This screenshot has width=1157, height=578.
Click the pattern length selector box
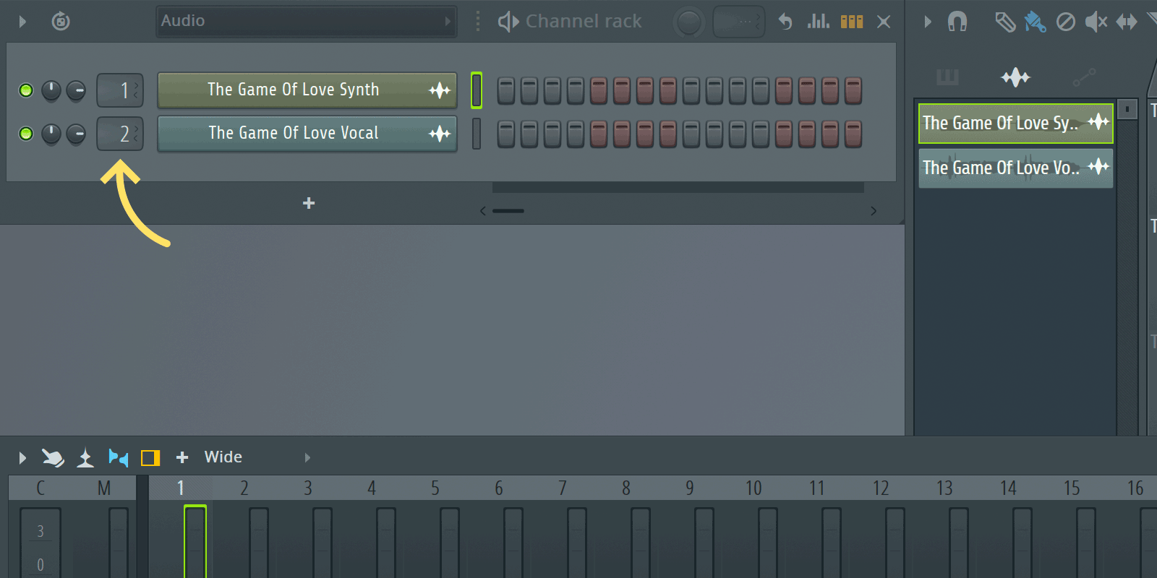coord(738,22)
